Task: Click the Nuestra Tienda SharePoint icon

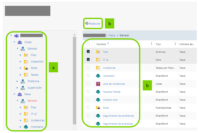Action: click(x=98, y=92)
